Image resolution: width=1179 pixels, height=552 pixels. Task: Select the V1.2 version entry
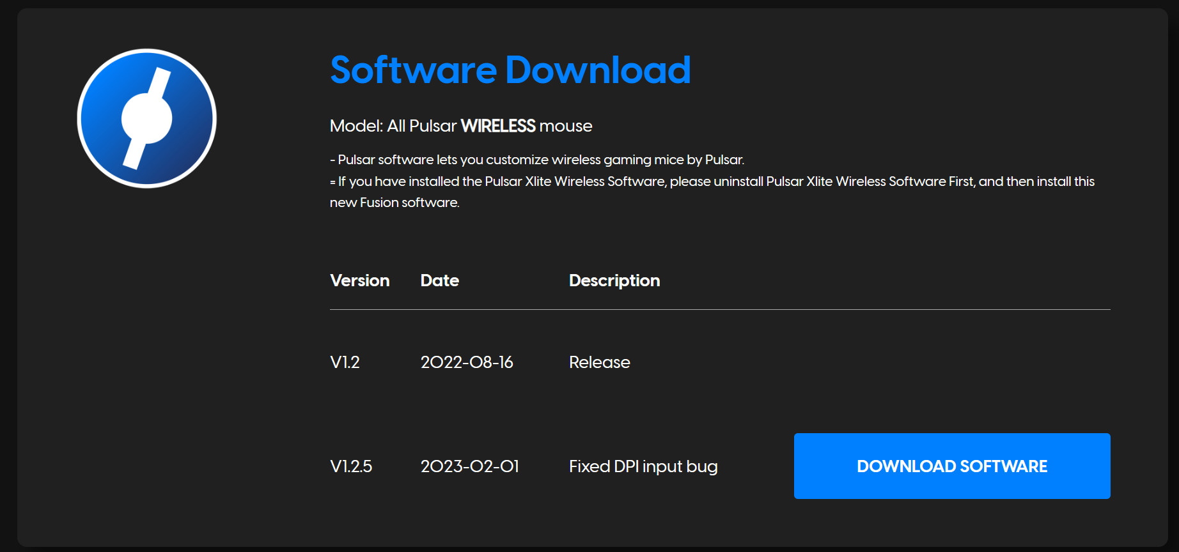click(345, 362)
